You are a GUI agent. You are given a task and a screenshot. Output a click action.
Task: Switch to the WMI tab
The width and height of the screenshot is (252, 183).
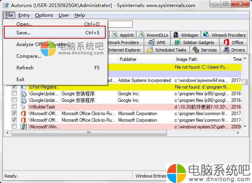click(x=157, y=43)
